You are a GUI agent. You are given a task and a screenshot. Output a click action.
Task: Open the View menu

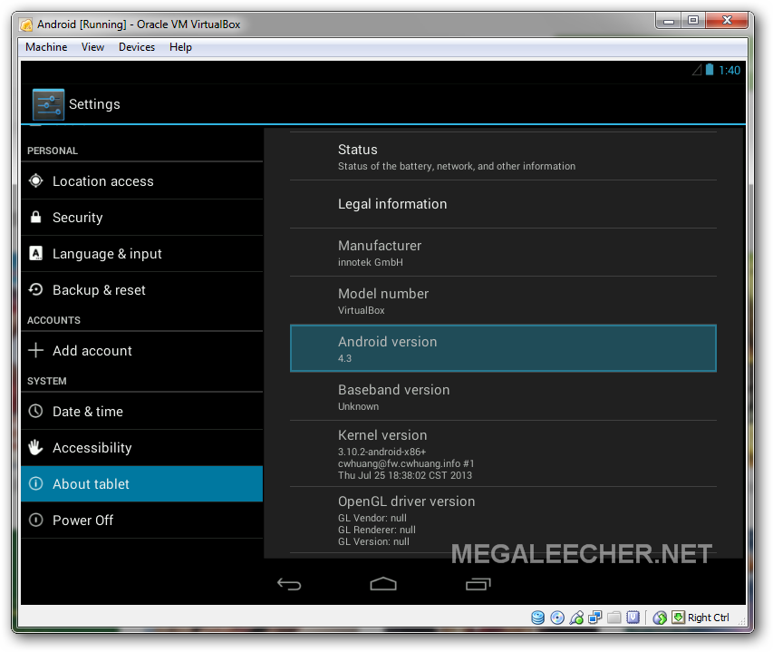pos(92,47)
